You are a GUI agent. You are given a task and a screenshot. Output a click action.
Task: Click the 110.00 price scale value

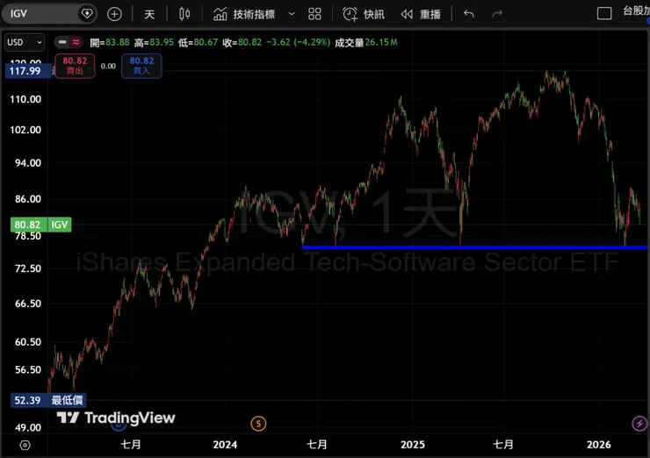pyautogui.click(x=25, y=99)
